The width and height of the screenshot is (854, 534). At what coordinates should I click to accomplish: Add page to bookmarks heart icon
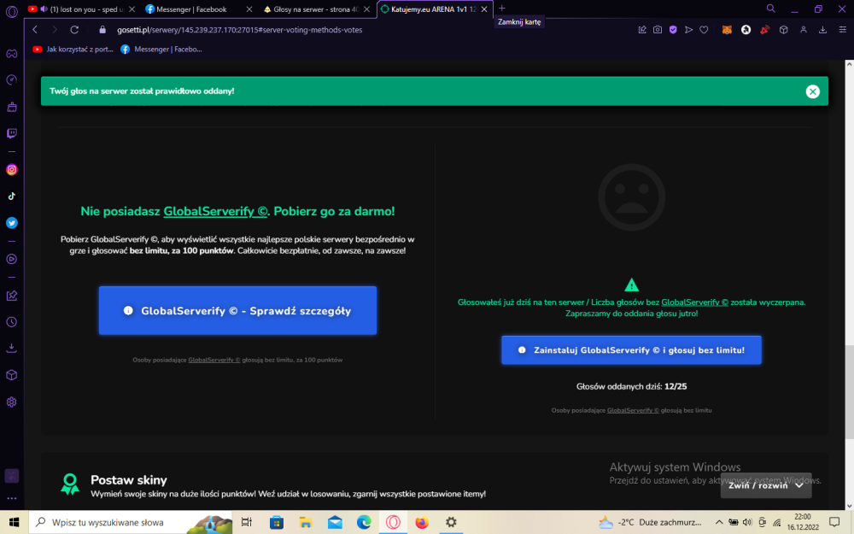point(704,30)
